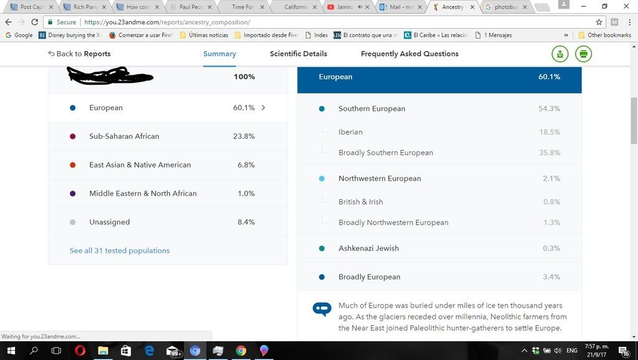Click the address bar URL

(167, 22)
